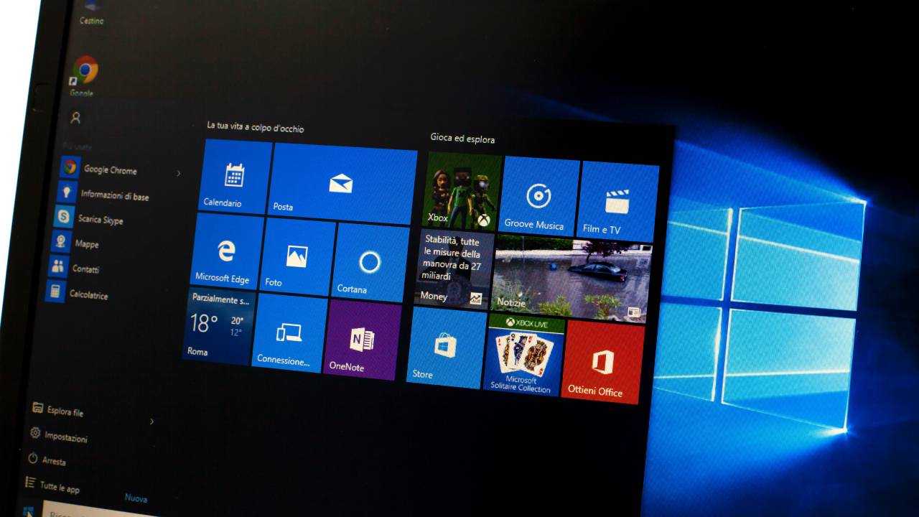
Task: Open the Notizie tile with flooded car
Action: [572, 278]
